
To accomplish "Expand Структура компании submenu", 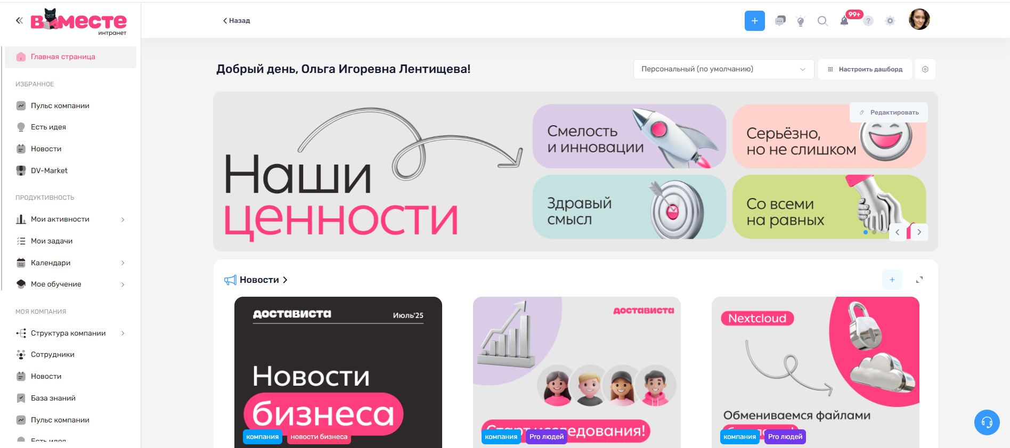I will pos(123,333).
